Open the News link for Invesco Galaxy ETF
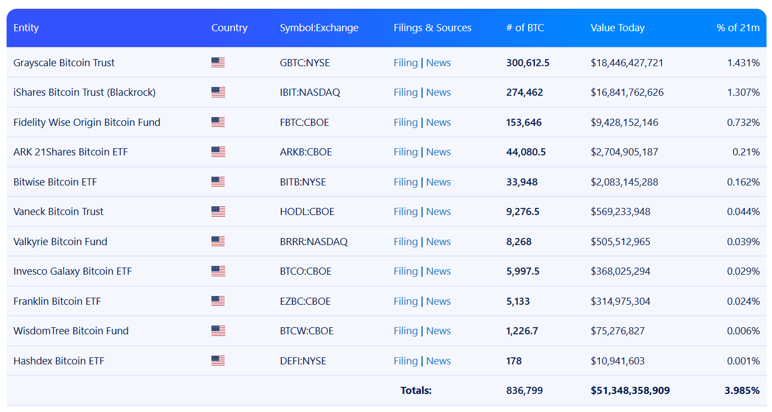Screen dimensions: 772x412 [x=438, y=271]
